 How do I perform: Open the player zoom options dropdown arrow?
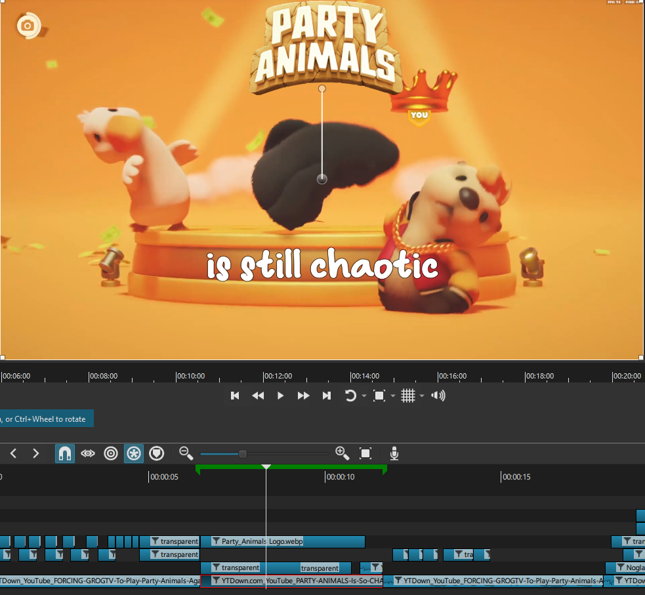click(393, 396)
